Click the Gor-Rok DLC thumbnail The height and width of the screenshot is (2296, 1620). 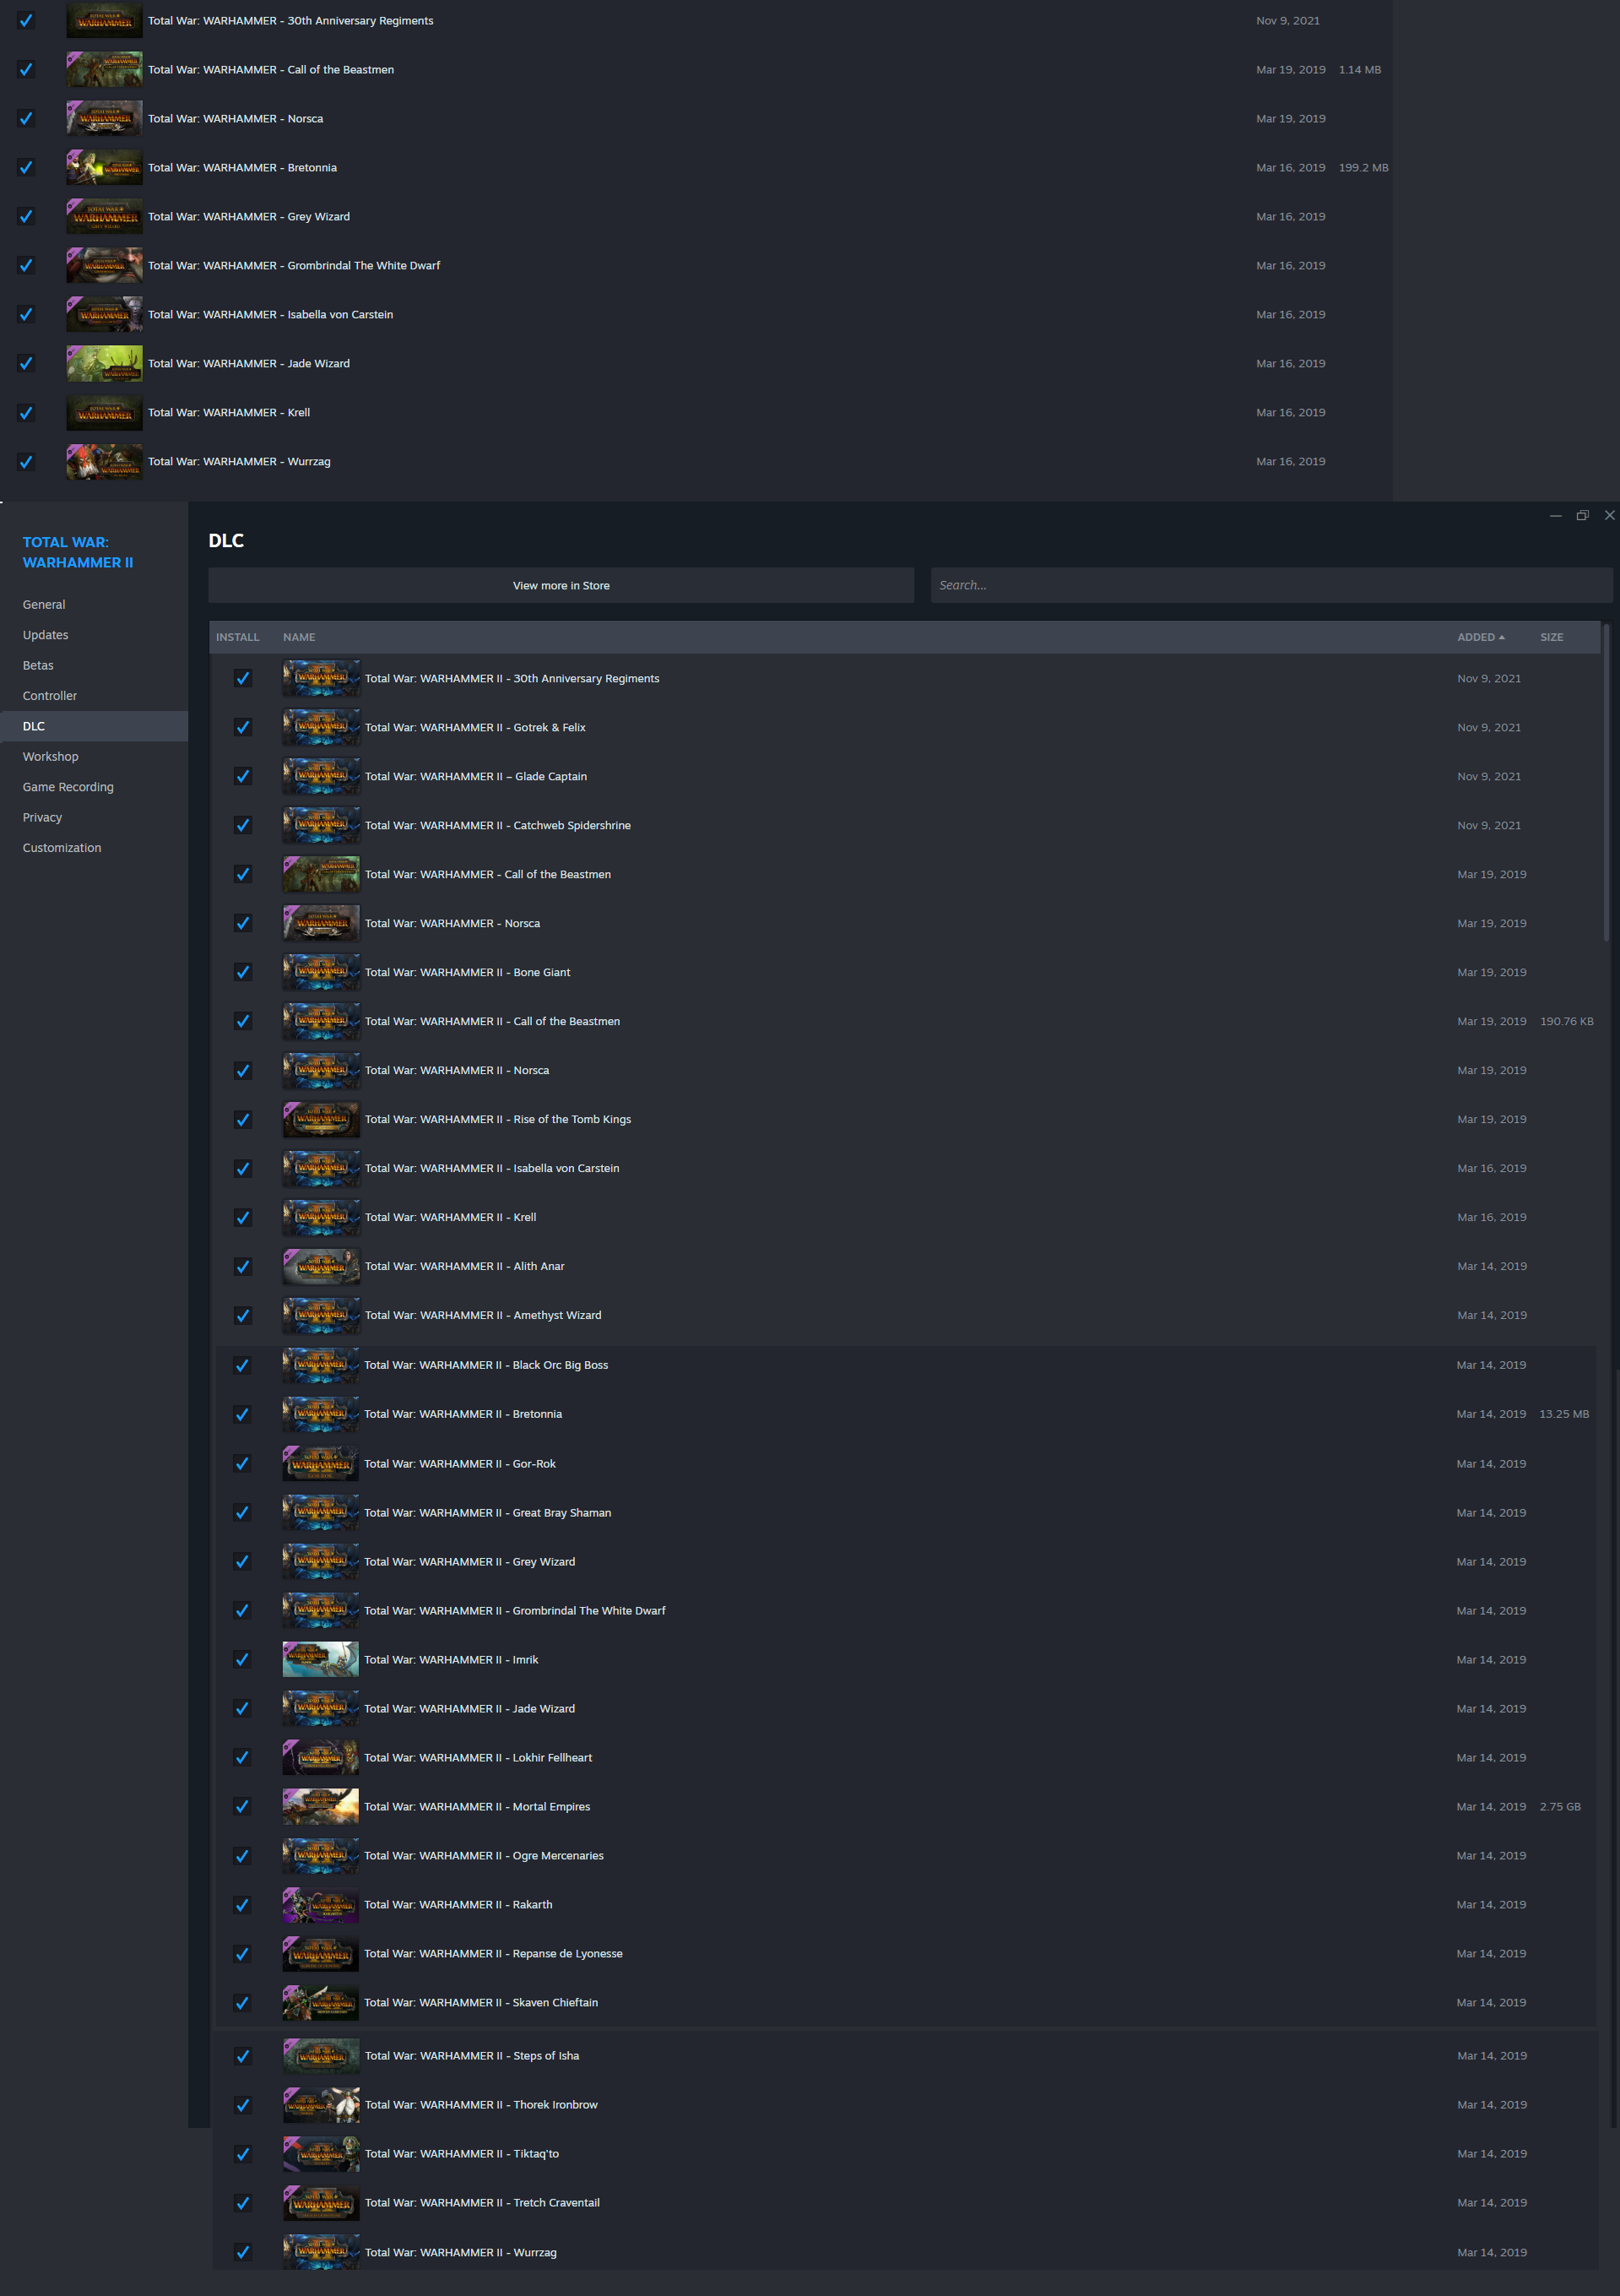click(321, 1463)
